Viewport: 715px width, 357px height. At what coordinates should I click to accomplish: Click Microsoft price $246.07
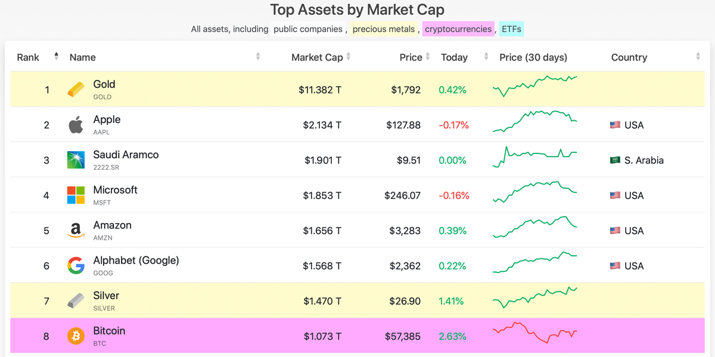coord(403,195)
